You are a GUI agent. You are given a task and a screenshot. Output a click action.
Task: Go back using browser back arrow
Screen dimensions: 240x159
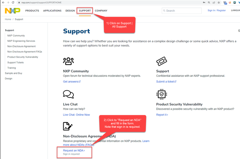coord(3,3)
